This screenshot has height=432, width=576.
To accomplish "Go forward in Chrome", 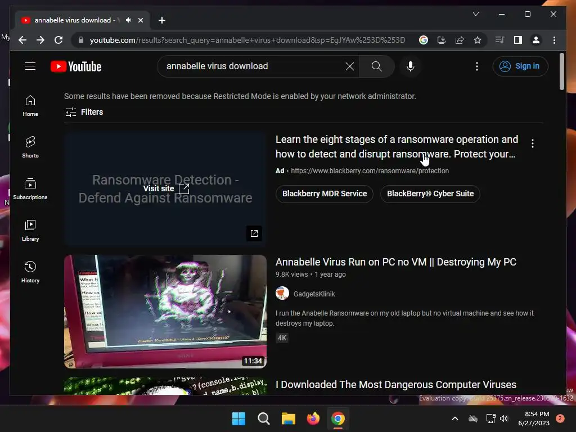I will coord(40,40).
